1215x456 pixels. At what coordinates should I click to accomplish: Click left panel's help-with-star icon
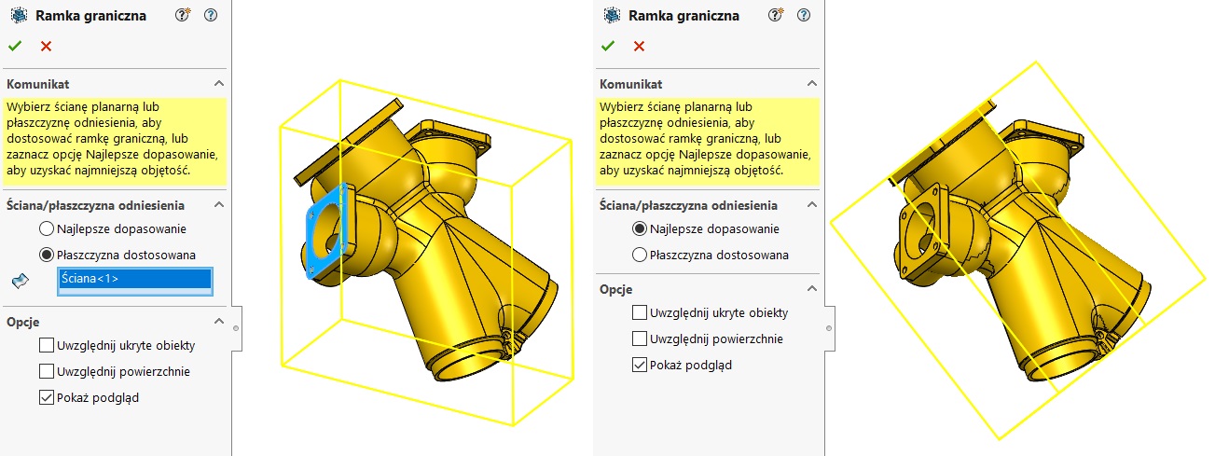pos(183,15)
